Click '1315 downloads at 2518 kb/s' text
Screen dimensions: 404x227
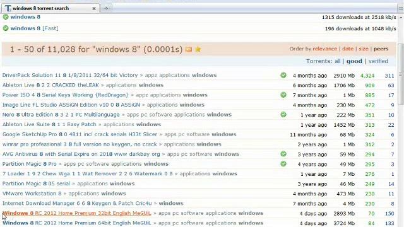pyautogui.click(x=359, y=17)
